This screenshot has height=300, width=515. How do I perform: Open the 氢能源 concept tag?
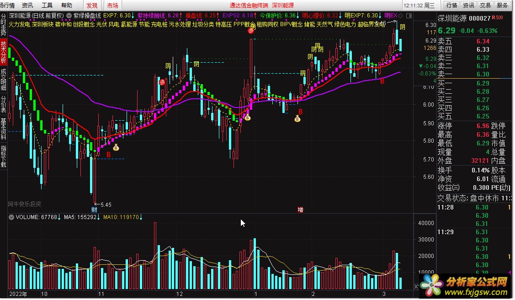tap(129, 24)
